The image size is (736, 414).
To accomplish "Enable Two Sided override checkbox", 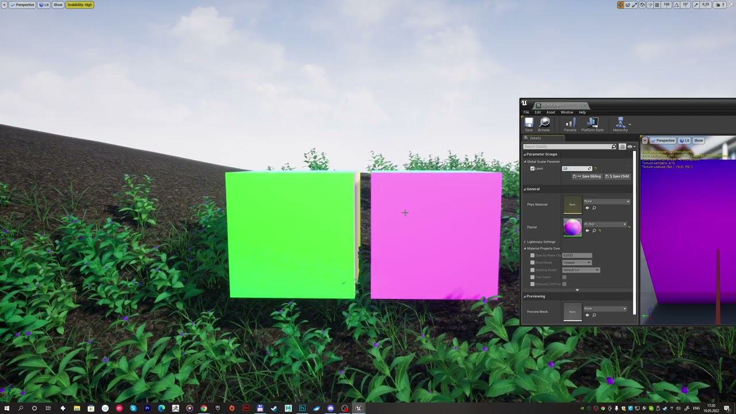I will click(532, 277).
